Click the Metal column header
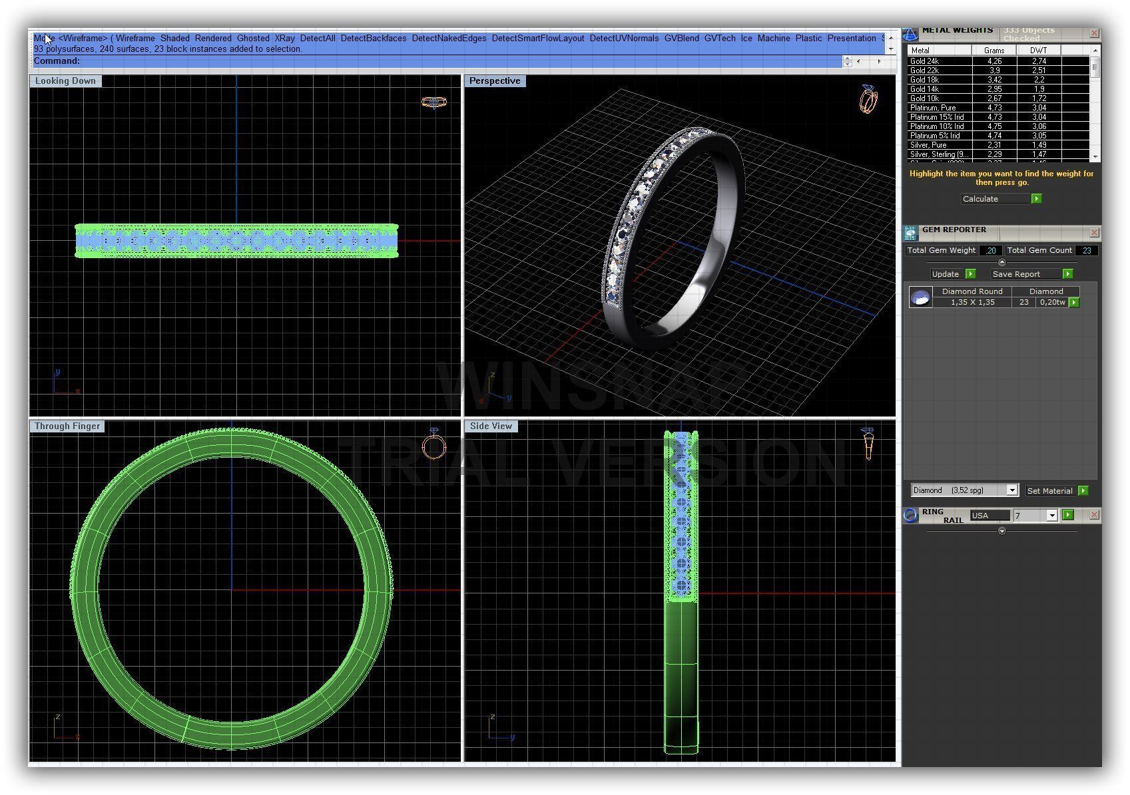 click(940, 51)
